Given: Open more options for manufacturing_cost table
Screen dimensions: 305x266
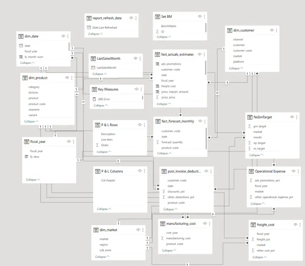Looking at the screenshot, I should pyautogui.click(x=209, y=224).
